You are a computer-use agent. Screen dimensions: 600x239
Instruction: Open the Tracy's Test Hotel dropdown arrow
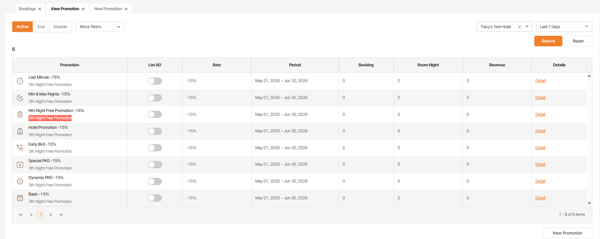coord(527,27)
